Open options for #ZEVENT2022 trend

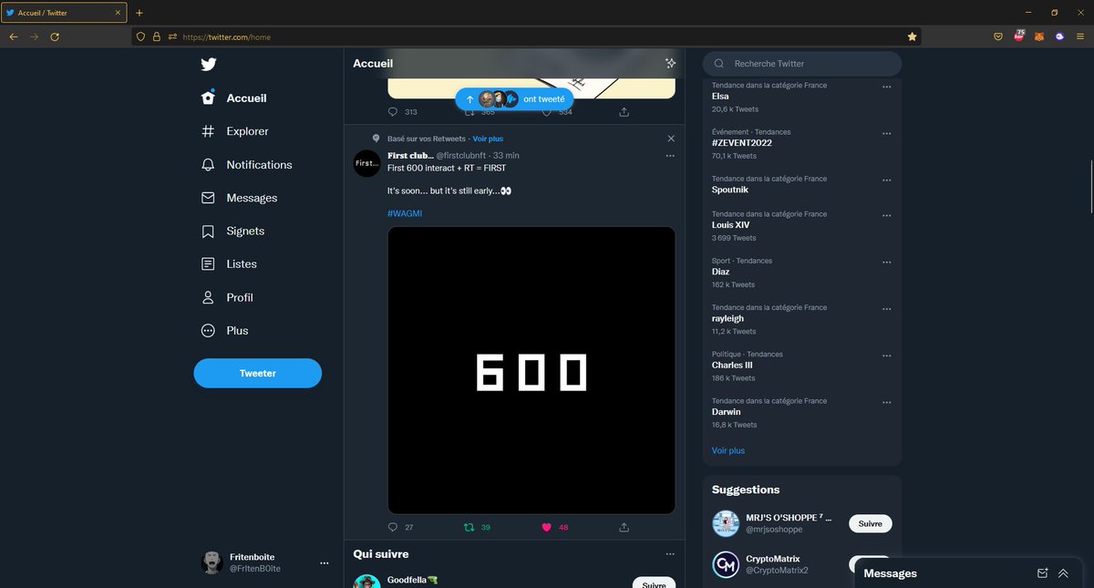[x=886, y=133]
